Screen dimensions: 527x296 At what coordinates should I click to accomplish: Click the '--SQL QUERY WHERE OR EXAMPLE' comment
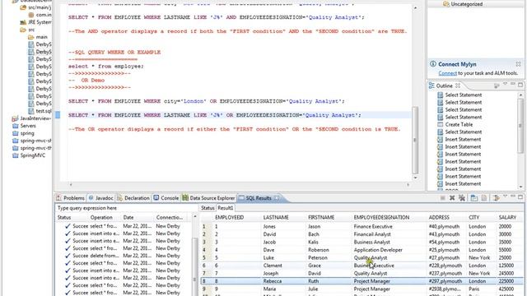point(114,53)
